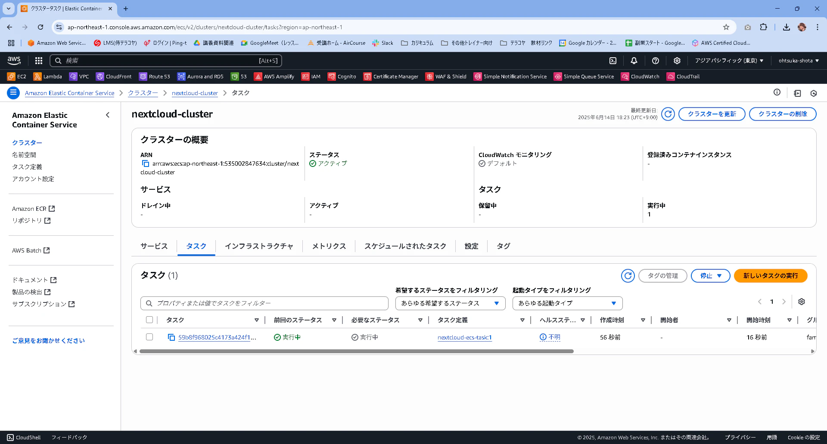The image size is (827, 444).
Task: Switch to the 設定 tab
Action: [x=471, y=246]
